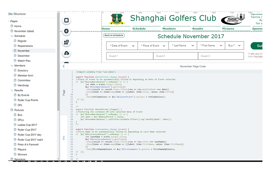Go to Schedule in site menu
This screenshot has height=172, width=267.
(x=139, y=28)
